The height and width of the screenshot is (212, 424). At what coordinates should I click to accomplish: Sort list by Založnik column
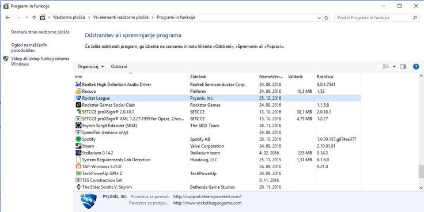point(222,77)
